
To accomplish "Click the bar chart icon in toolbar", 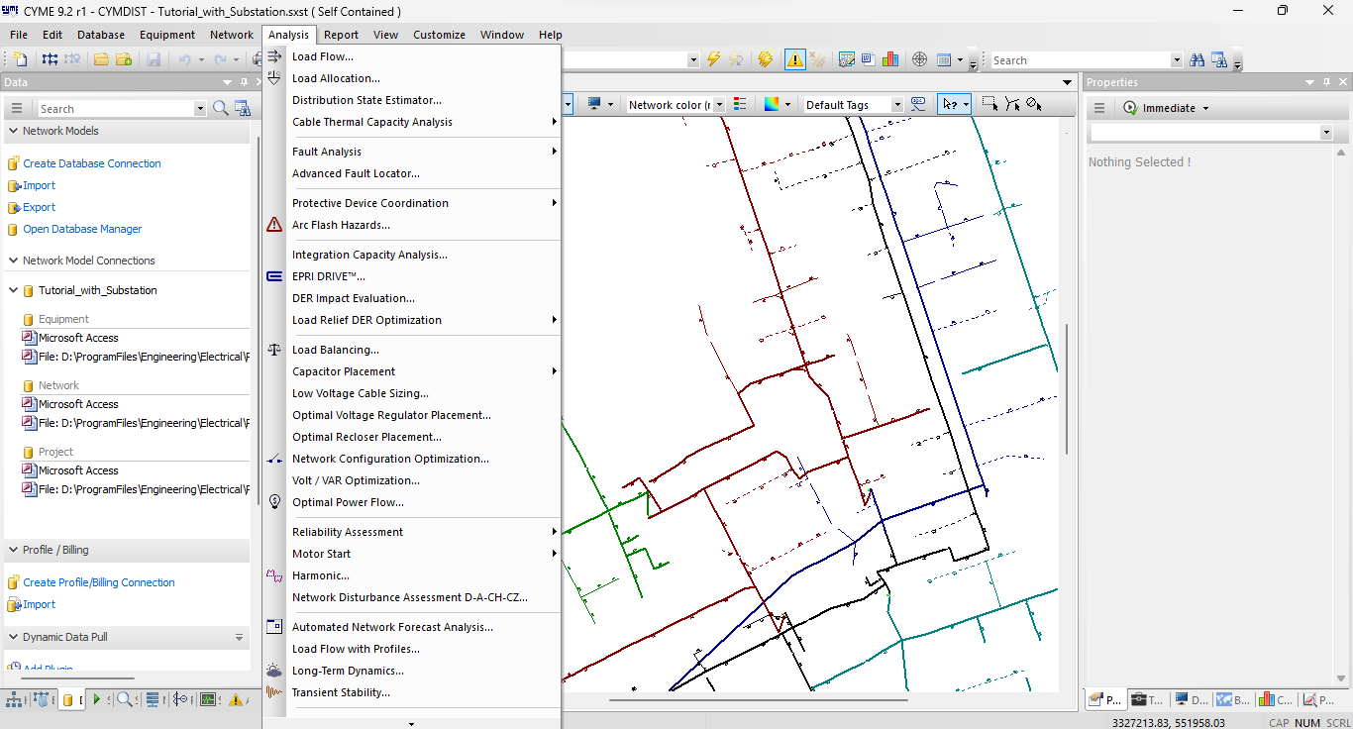I will point(889,59).
